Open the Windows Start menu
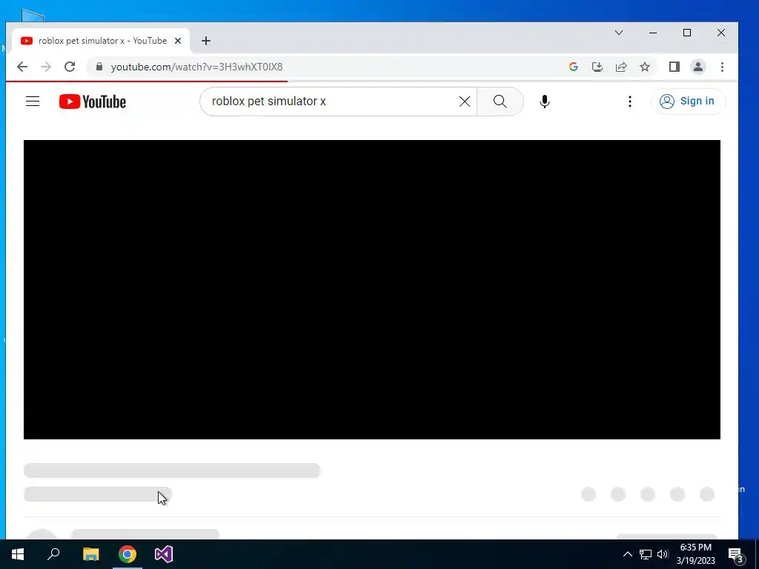The height and width of the screenshot is (569, 759). pyautogui.click(x=18, y=554)
